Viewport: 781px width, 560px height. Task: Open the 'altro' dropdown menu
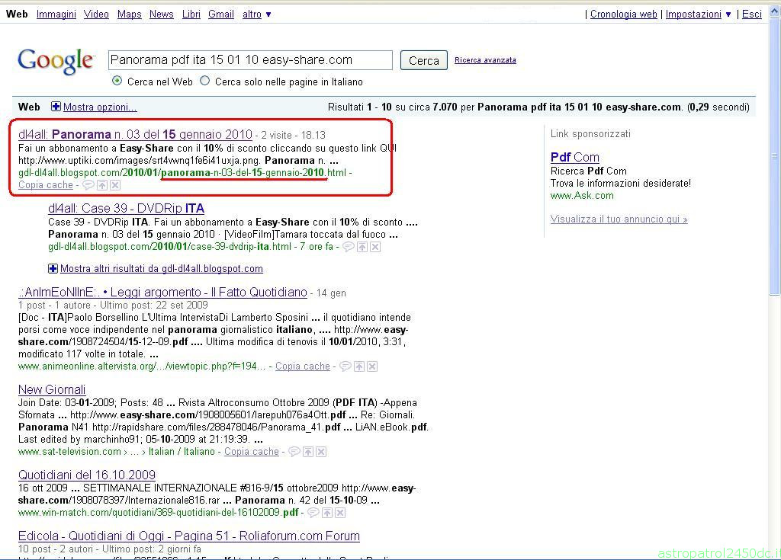coord(256,14)
